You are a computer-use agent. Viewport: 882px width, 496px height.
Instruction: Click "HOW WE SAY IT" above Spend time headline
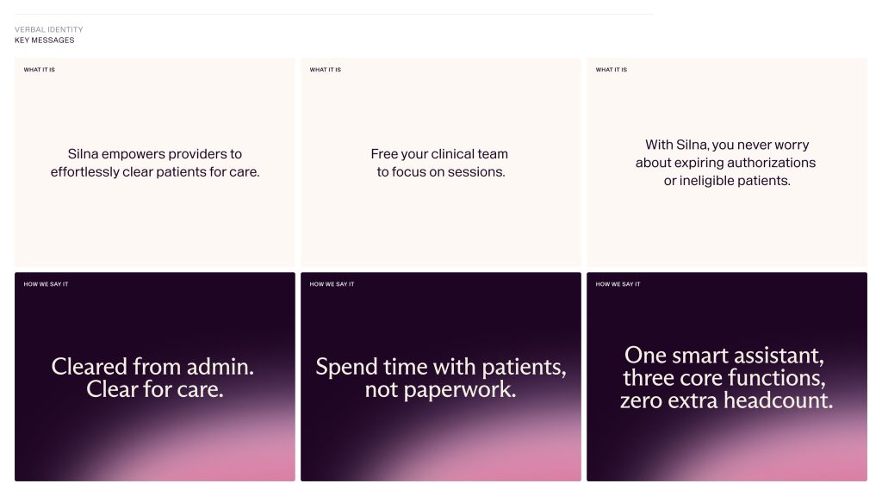332,284
